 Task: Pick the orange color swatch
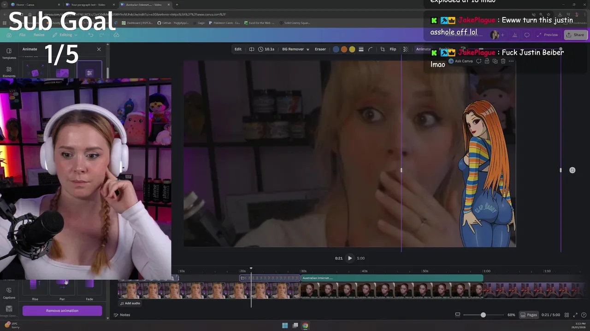click(x=344, y=49)
